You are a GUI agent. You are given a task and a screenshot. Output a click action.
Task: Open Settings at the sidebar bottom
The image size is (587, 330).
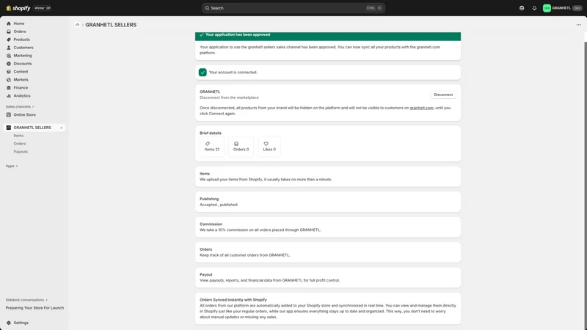pyautogui.click(x=21, y=323)
